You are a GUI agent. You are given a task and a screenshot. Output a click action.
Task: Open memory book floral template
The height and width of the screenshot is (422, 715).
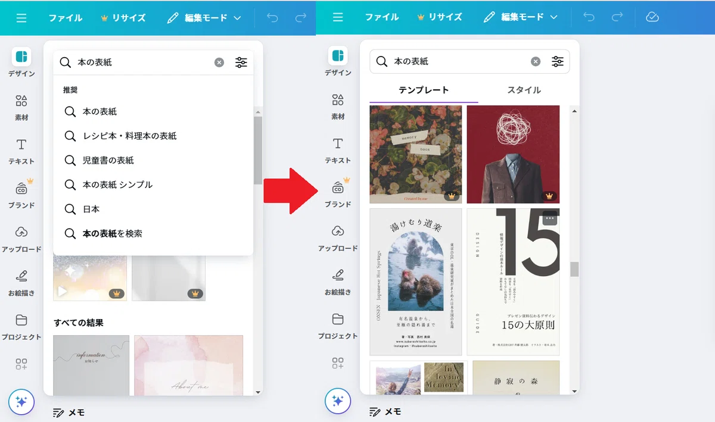point(416,154)
